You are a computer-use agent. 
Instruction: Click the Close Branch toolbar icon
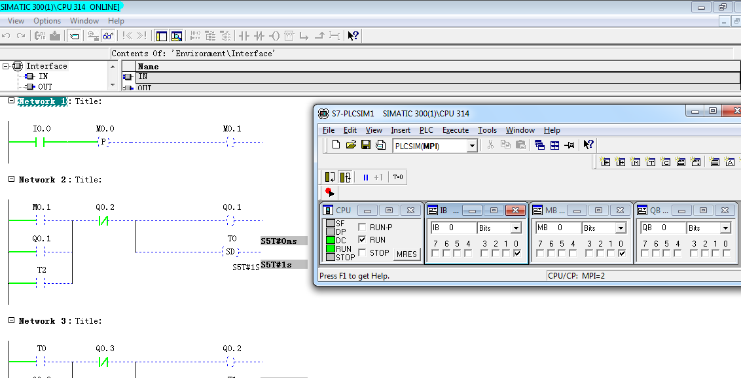pos(320,36)
